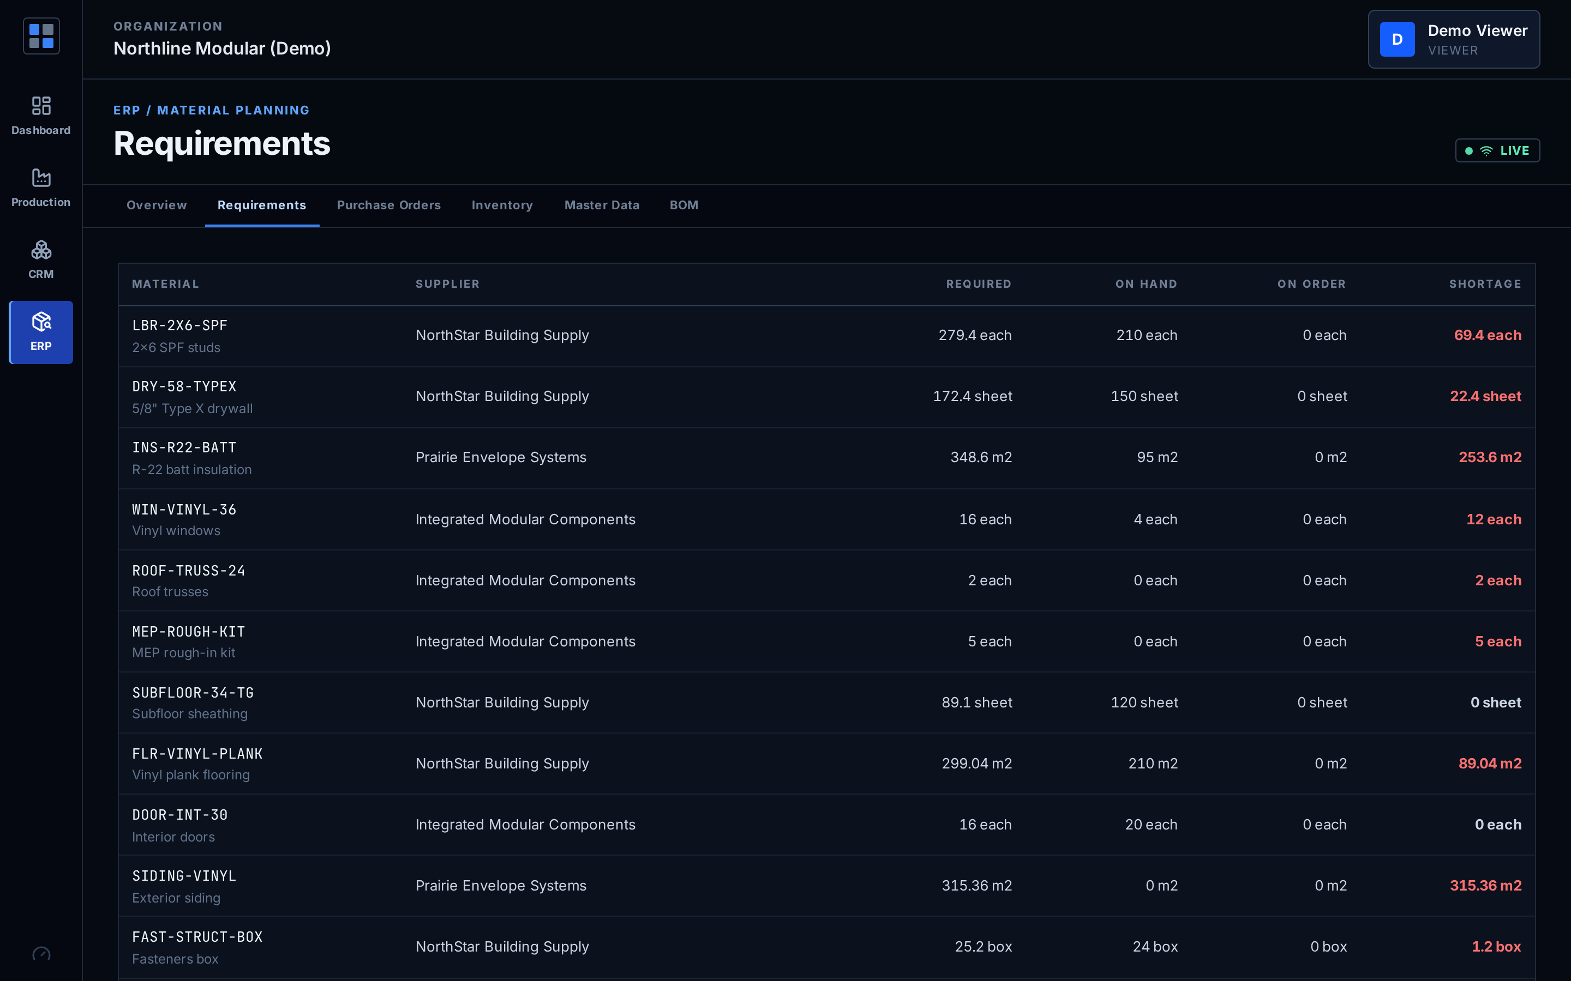Select material code SIDING-VINYL
The image size is (1571, 981).
click(x=184, y=875)
